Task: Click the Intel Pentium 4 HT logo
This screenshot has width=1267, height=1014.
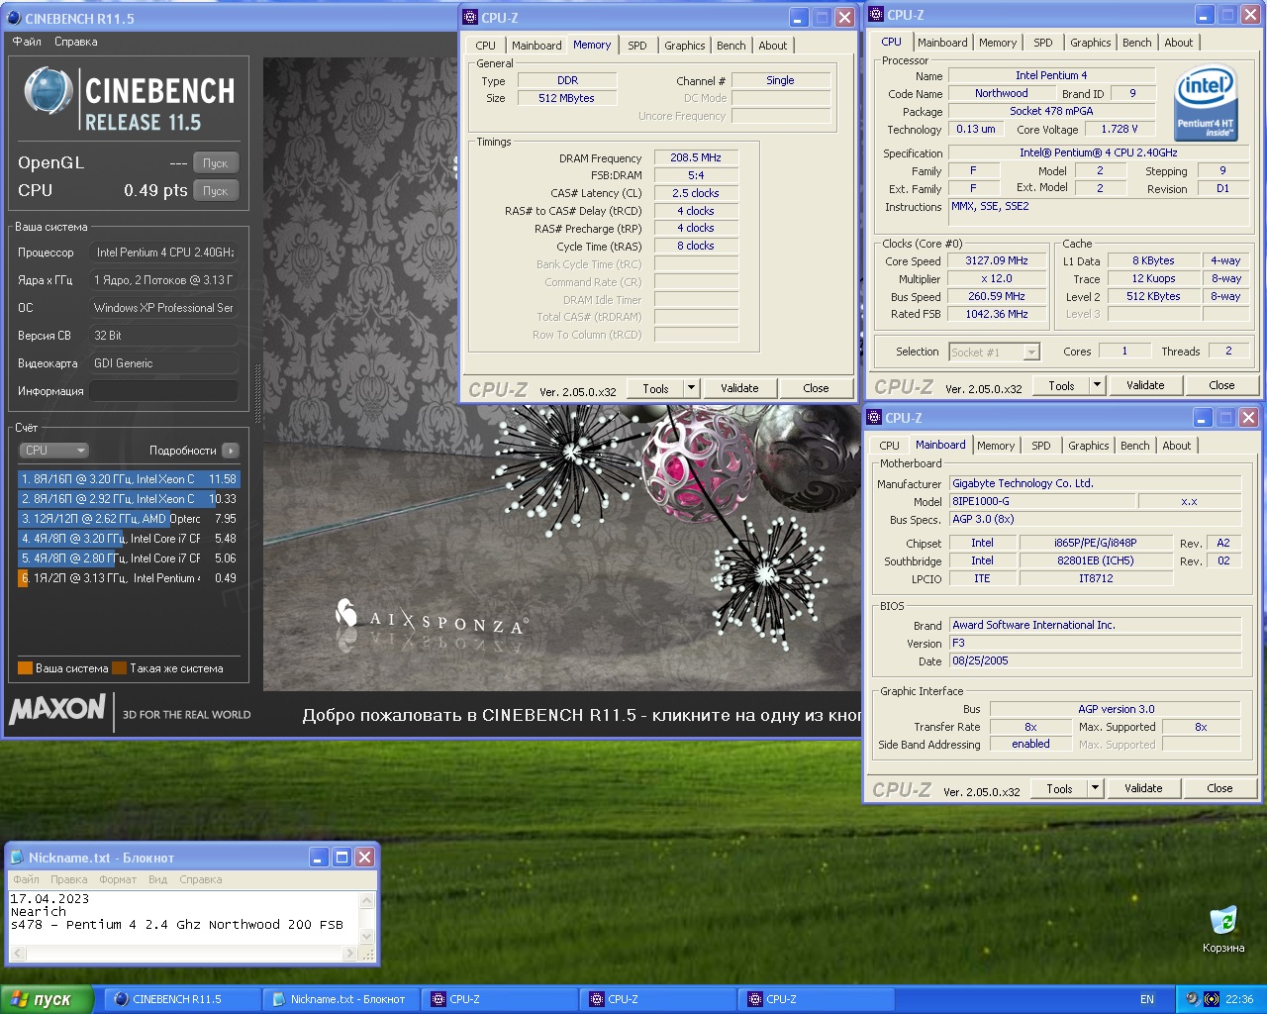Action: click(1205, 104)
